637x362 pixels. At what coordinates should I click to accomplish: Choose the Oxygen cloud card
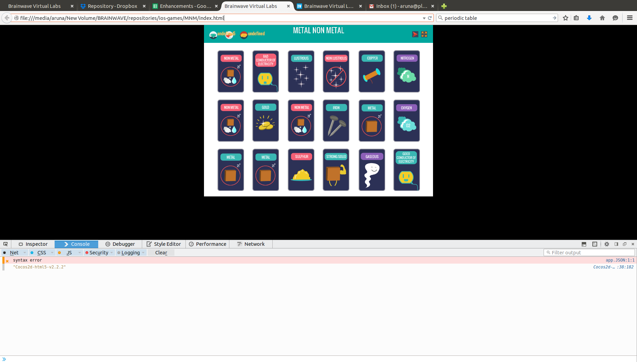click(x=407, y=121)
